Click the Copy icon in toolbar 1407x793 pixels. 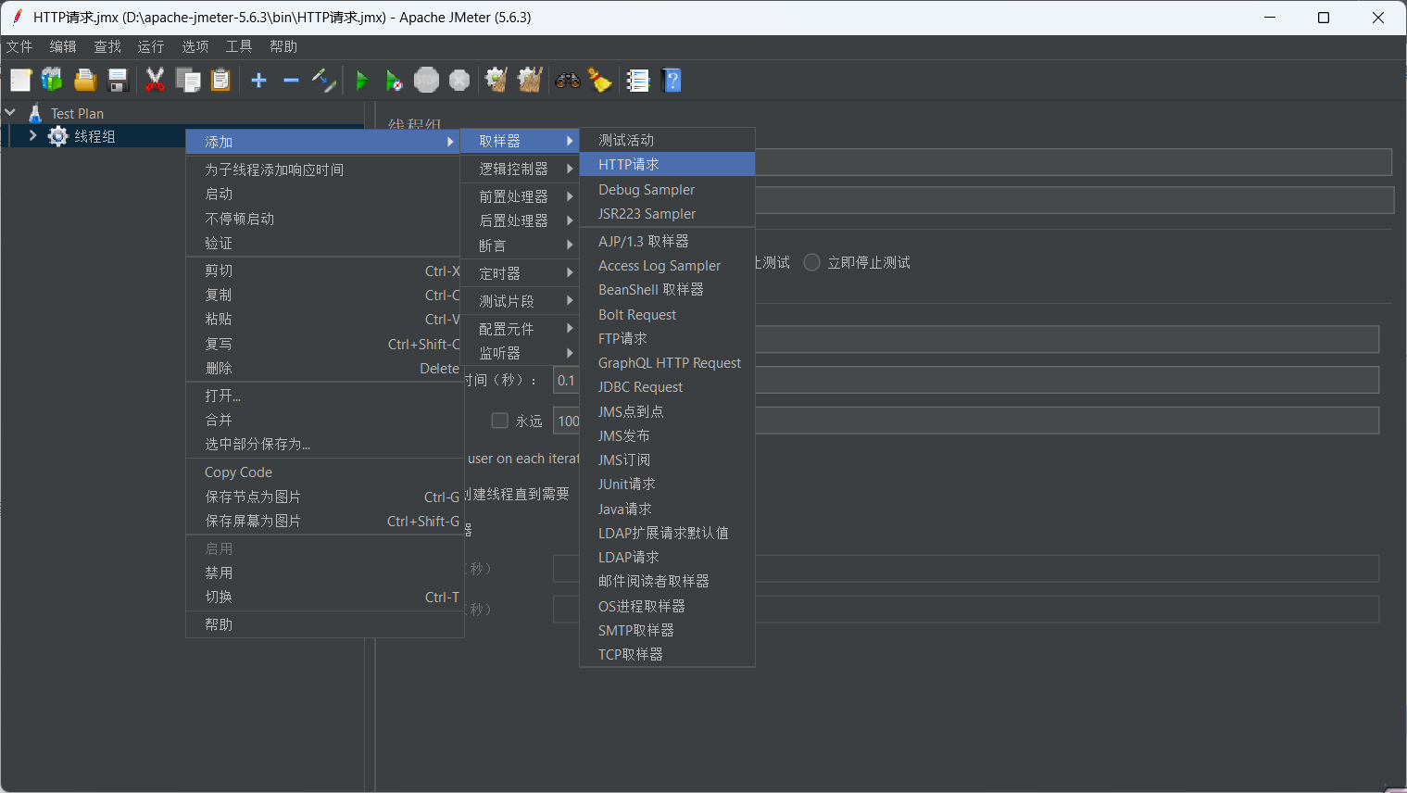[x=188, y=81]
